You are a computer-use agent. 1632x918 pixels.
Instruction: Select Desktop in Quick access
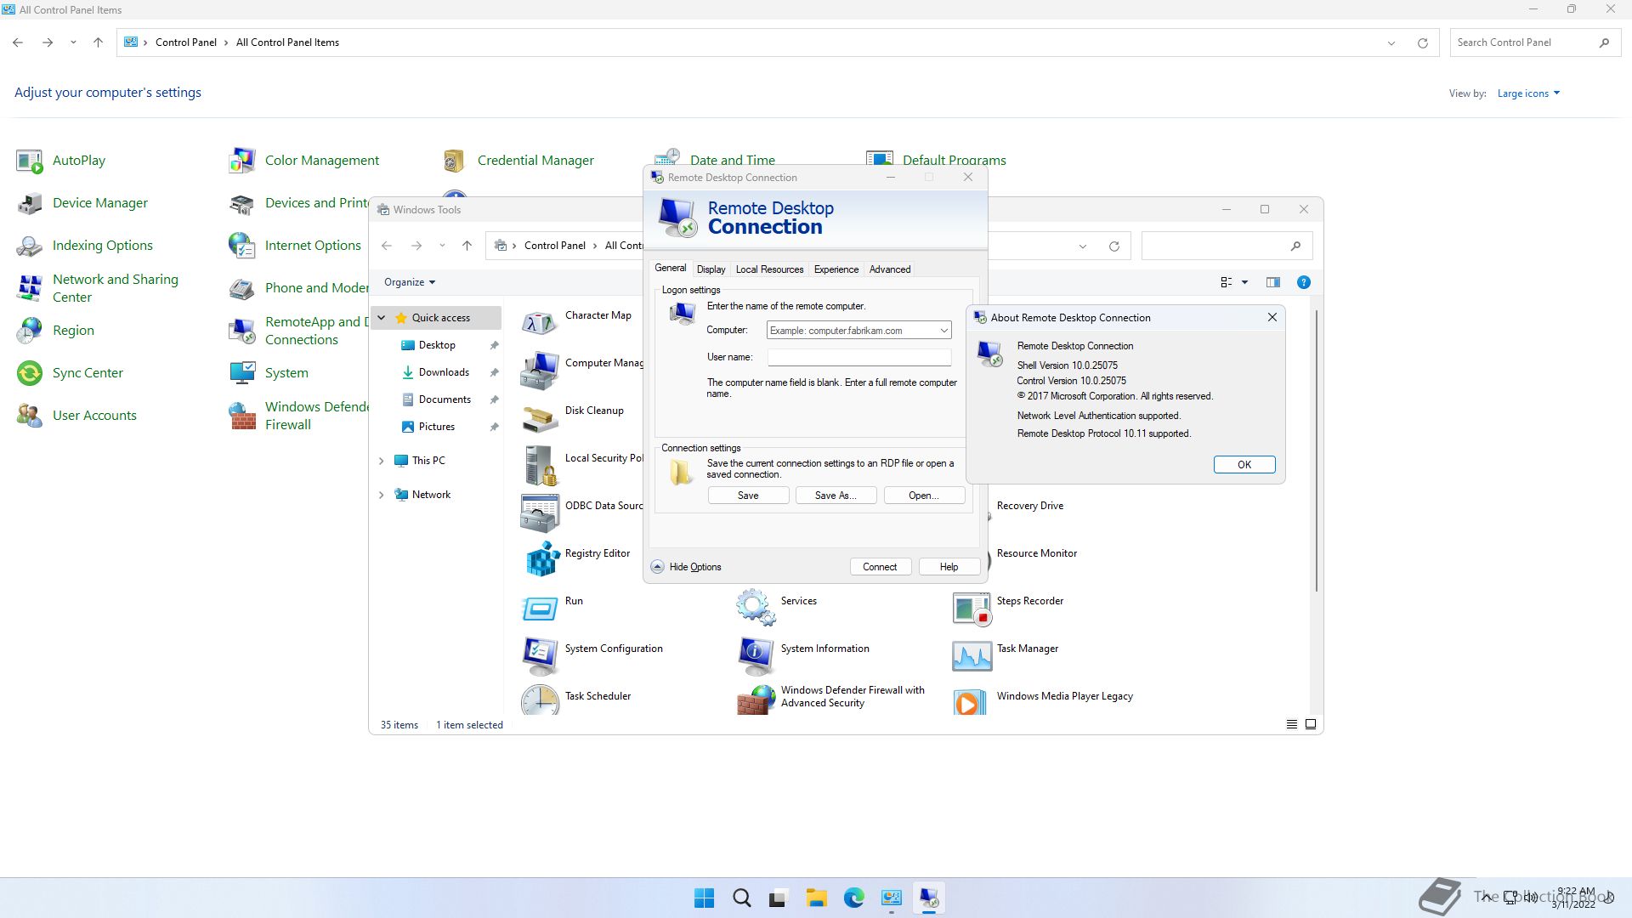[437, 345]
